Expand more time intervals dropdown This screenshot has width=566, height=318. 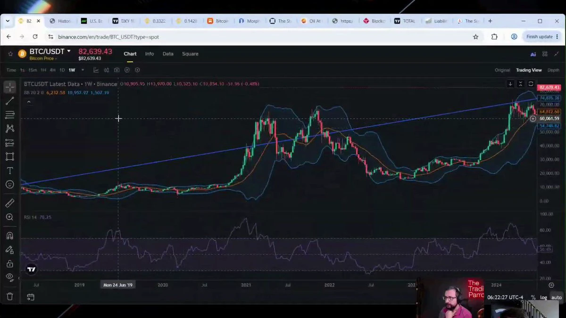click(x=83, y=70)
